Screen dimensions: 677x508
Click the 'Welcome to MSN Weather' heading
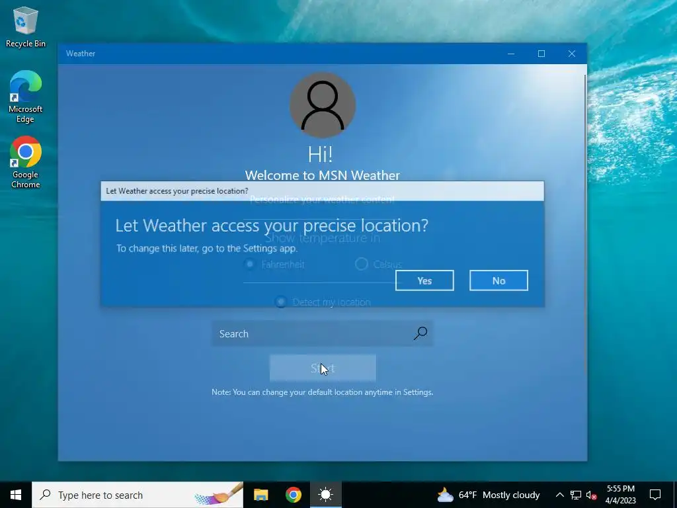click(323, 175)
